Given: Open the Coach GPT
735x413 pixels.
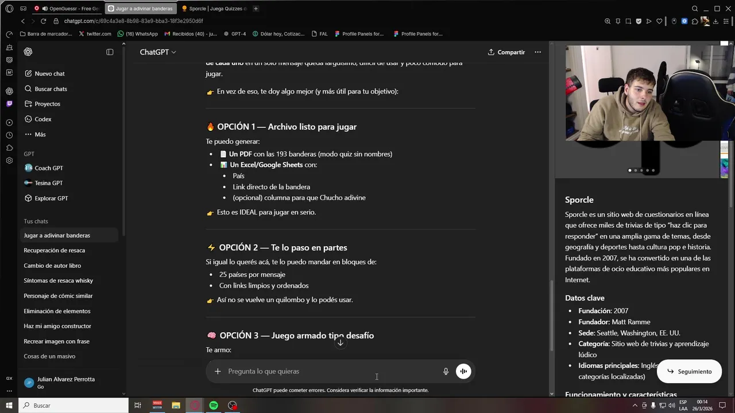Looking at the screenshot, I should [x=68, y=168].
